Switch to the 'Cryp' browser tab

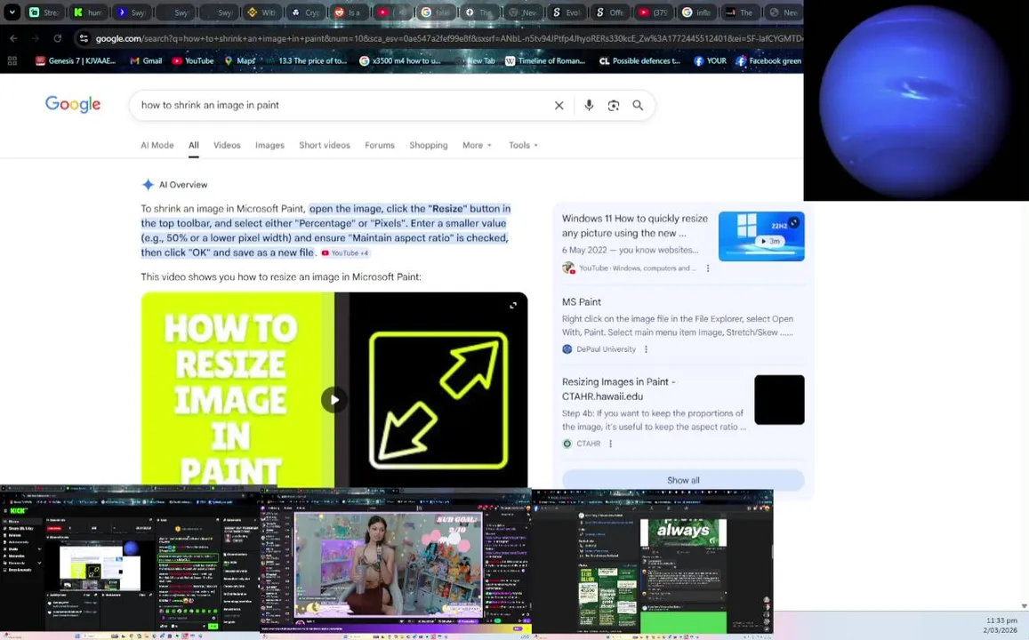coord(305,12)
